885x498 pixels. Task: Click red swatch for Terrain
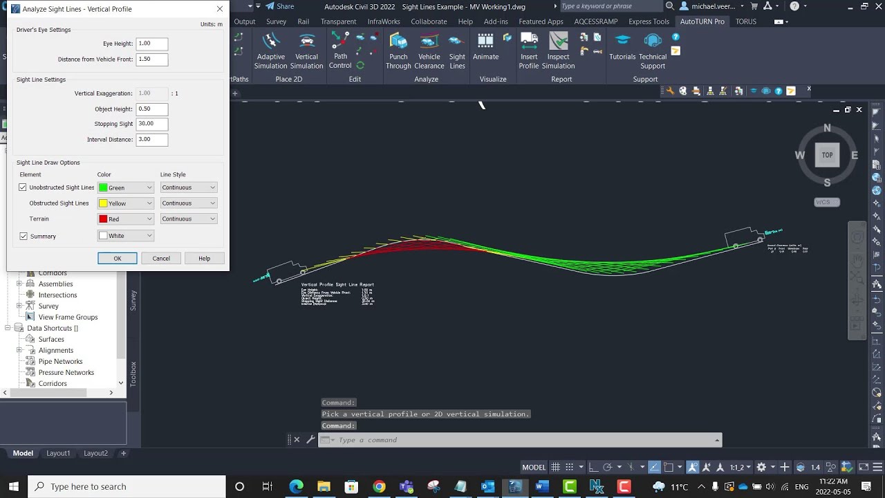click(x=103, y=219)
